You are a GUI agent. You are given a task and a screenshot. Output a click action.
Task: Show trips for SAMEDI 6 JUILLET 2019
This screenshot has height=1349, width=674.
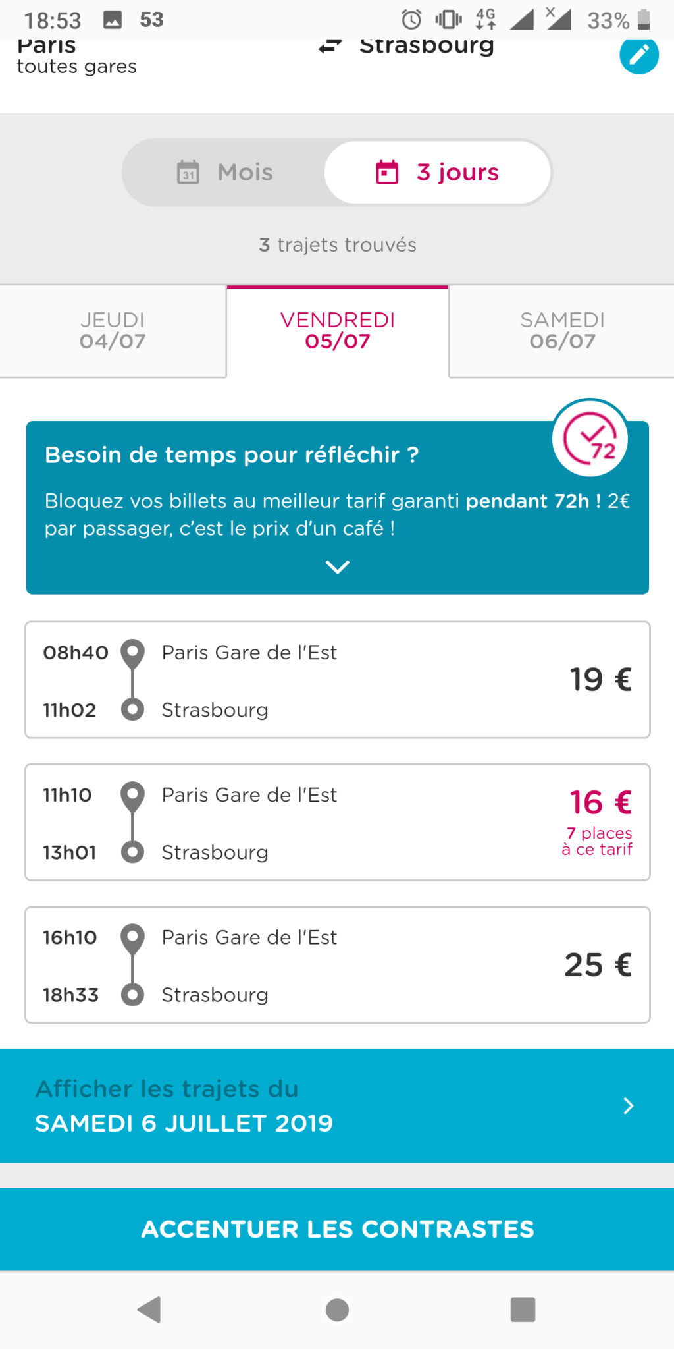pyautogui.click(x=337, y=1105)
